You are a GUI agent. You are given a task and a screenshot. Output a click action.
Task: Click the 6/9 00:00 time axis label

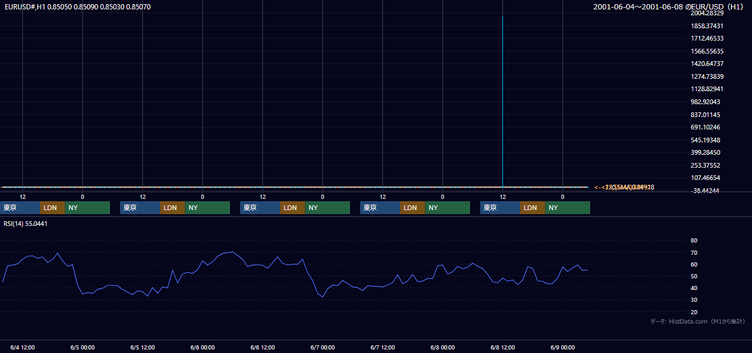point(563,348)
